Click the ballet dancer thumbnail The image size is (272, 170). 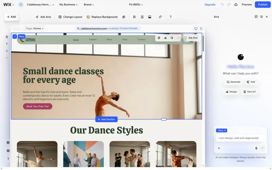tap(37, 154)
